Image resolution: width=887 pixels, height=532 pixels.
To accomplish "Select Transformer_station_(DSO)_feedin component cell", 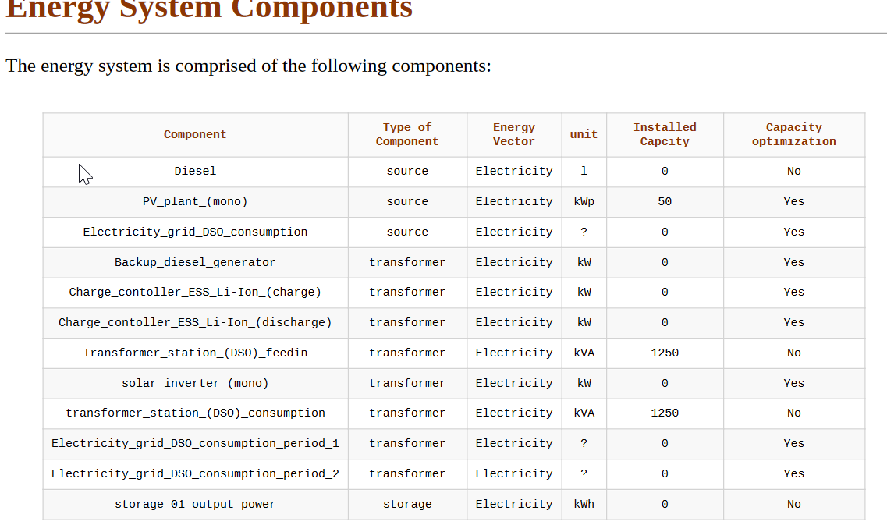I will [x=195, y=353].
